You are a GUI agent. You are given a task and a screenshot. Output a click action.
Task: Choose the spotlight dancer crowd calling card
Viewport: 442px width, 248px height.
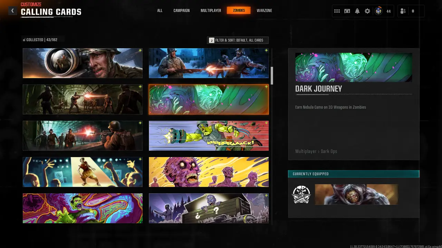pos(83,172)
